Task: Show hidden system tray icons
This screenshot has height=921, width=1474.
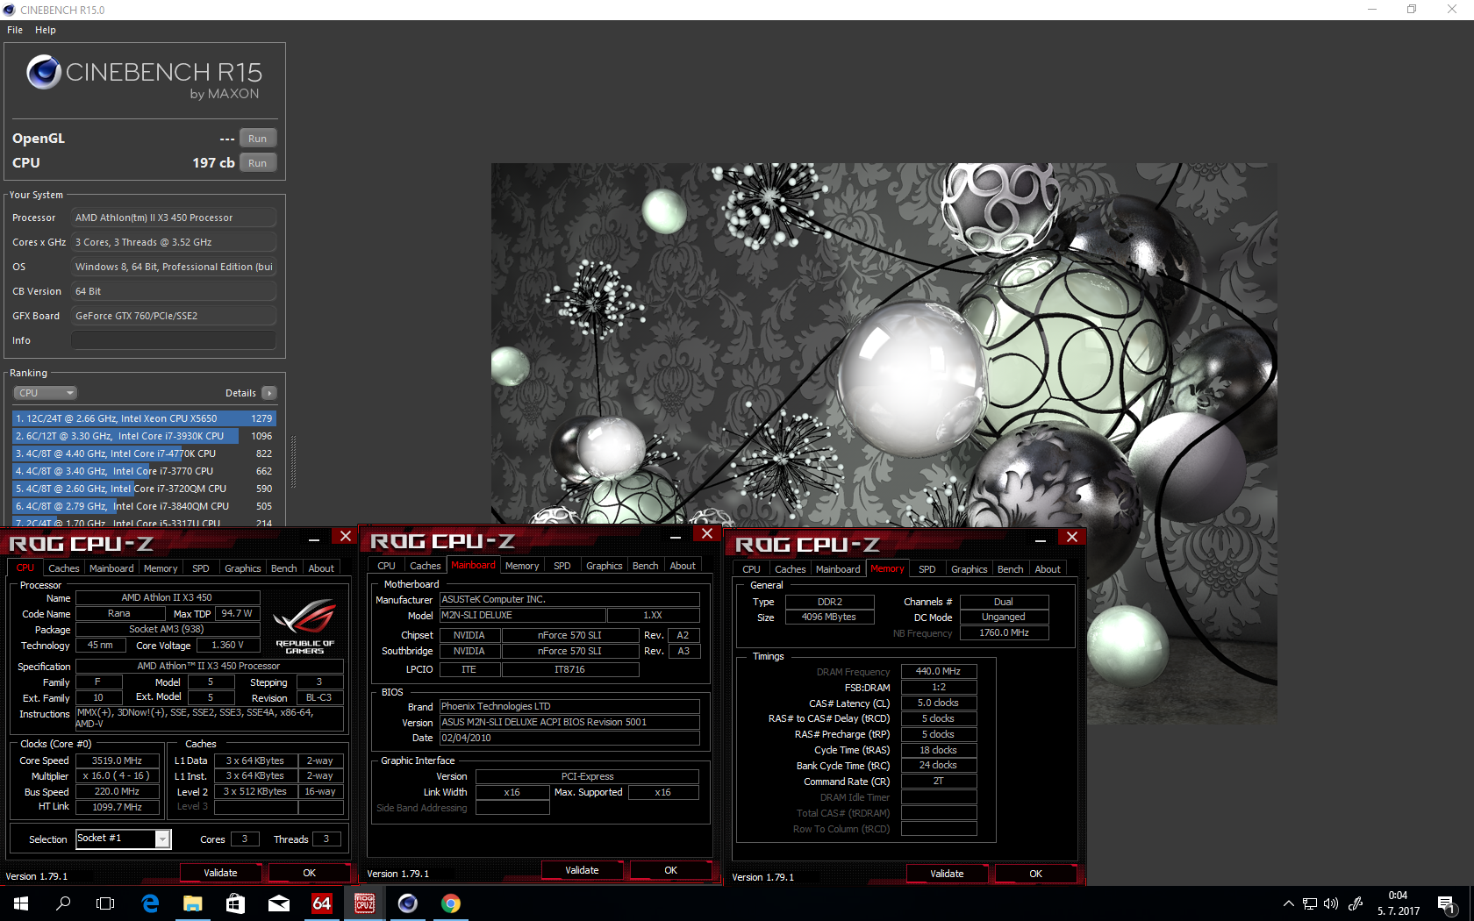Action: [x=1288, y=903]
